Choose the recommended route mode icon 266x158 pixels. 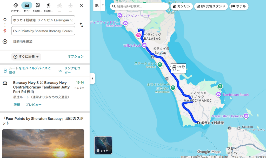click(x=16, y=5)
